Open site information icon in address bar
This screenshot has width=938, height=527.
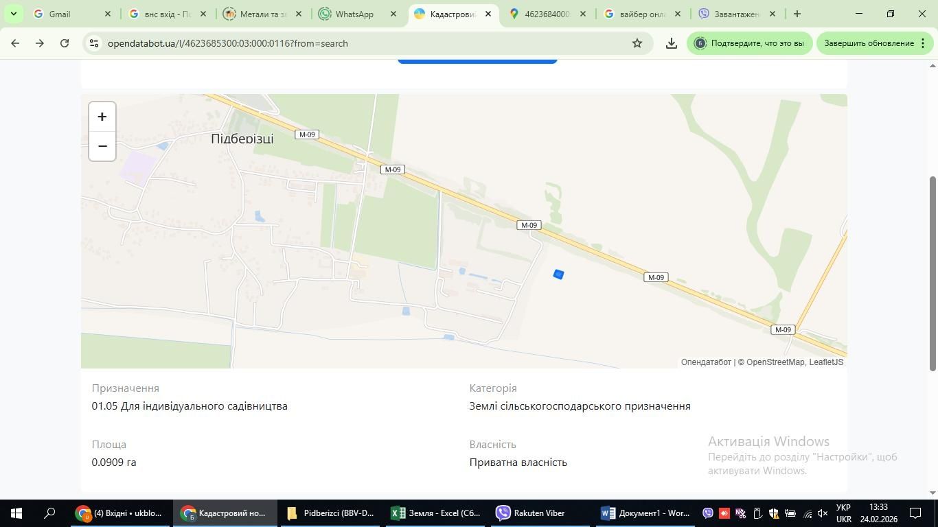point(94,43)
